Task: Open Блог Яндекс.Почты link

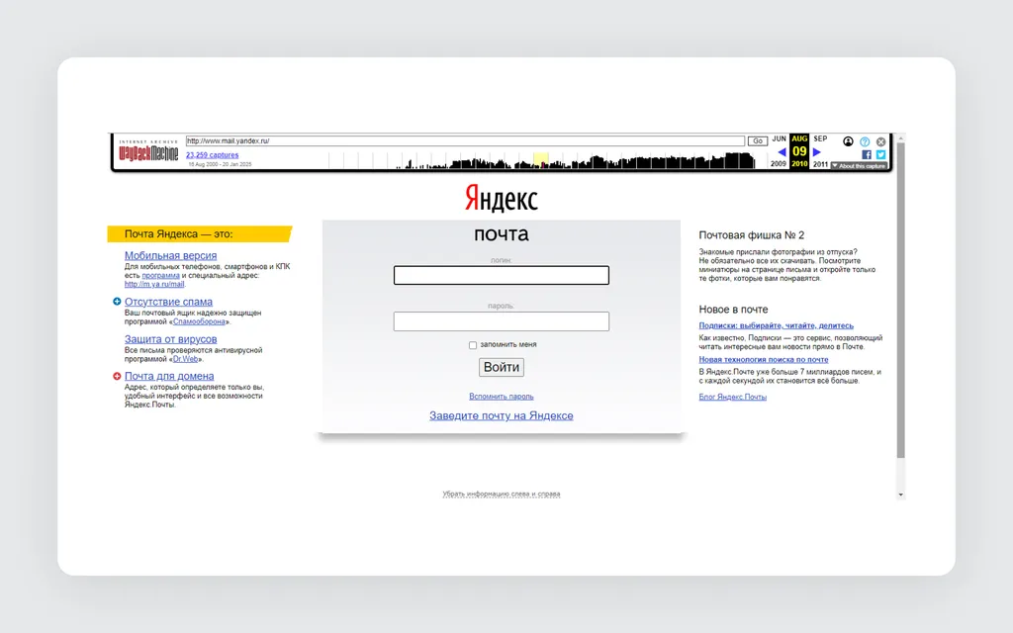Action: tap(733, 398)
